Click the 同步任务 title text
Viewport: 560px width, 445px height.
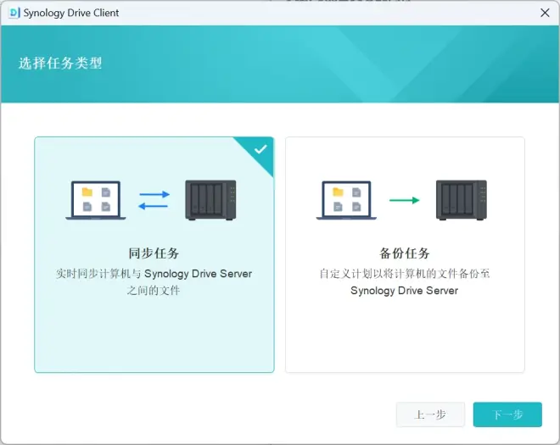(x=154, y=253)
